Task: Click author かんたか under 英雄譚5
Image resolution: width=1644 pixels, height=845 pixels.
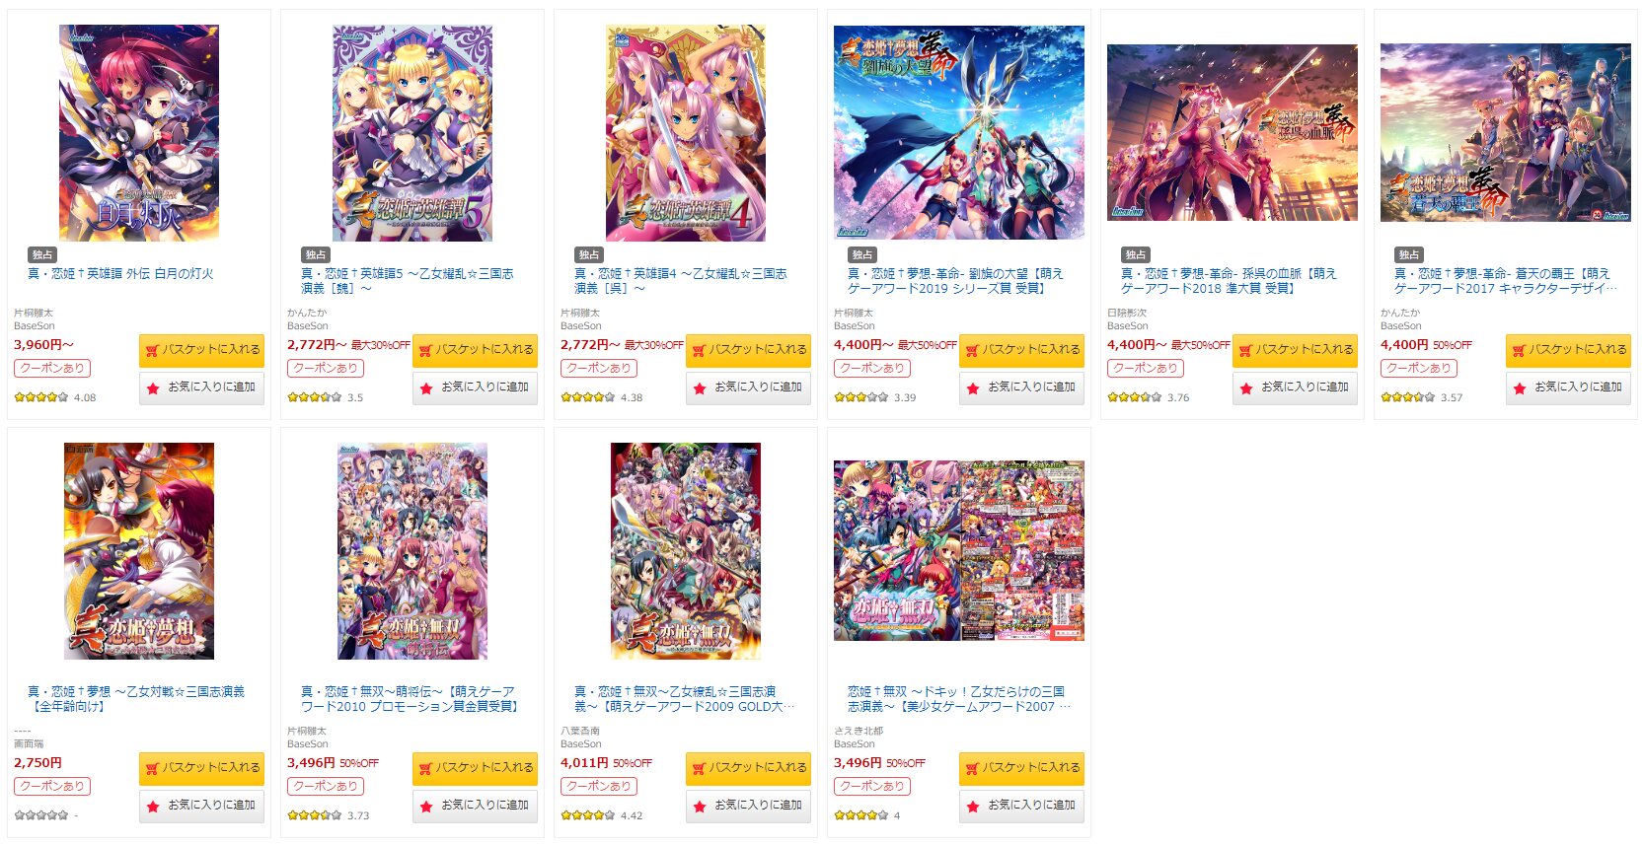Action: tap(307, 313)
